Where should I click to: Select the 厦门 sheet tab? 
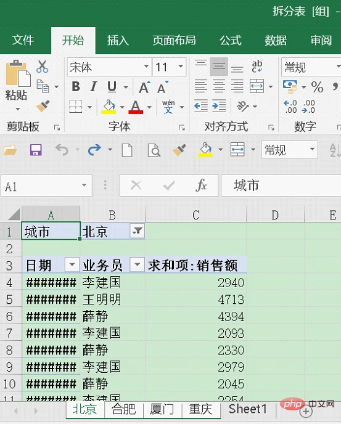click(x=162, y=409)
